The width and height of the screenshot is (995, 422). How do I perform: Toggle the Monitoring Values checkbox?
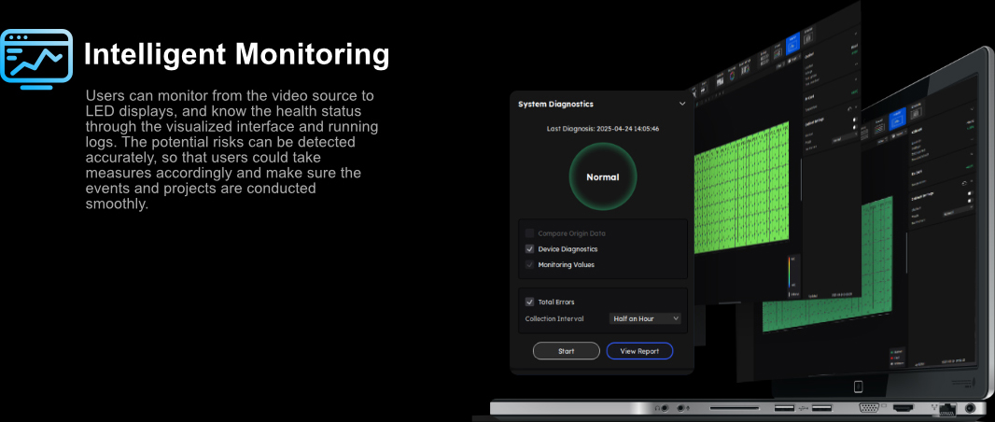[x=530, y=265]
